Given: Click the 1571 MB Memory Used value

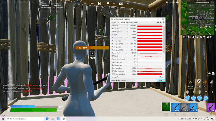Looking at the screenshot, I should [x=133, y=53].
